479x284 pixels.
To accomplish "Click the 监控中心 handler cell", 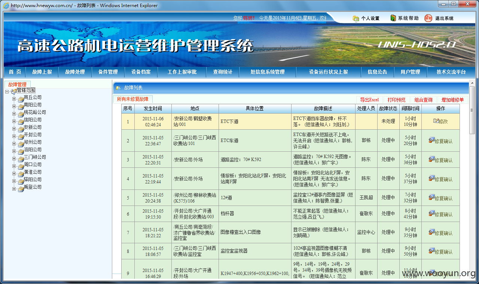I will coord(366,232).
